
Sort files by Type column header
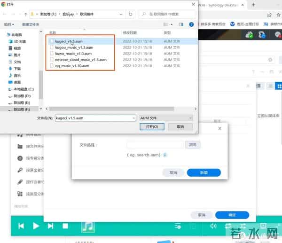[167, 32]
